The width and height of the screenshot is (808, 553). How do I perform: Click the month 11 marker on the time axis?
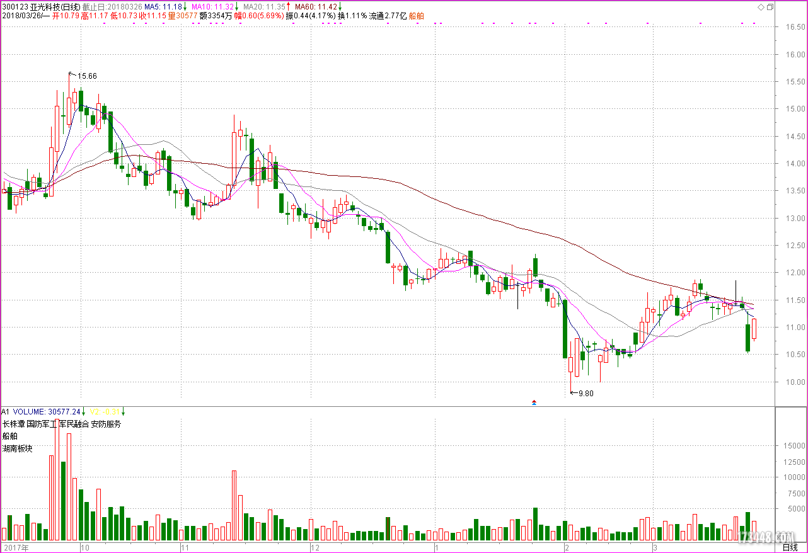[x=186, y=547]
